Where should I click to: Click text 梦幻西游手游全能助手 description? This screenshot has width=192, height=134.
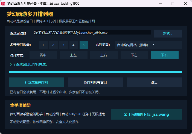[57, 114]
